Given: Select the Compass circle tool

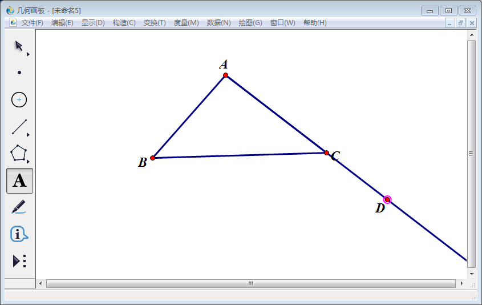Looking at the screenshot, I should [x=19, y=100].
